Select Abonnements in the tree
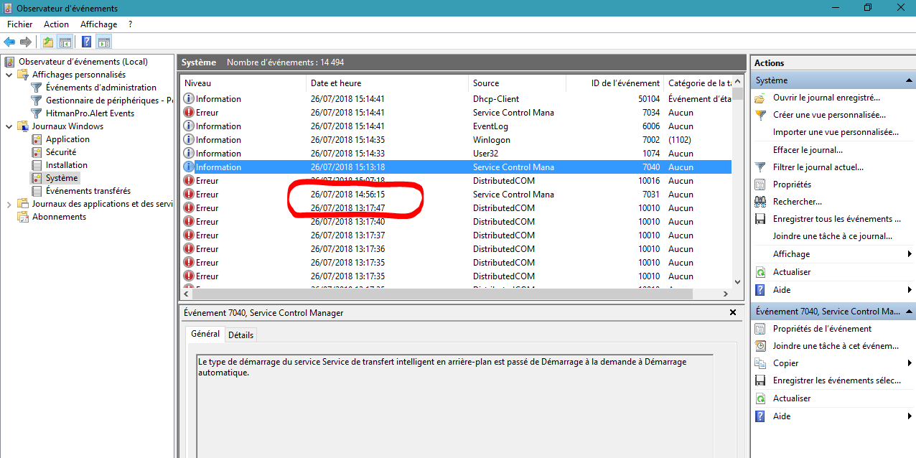The height and width of the screenshot is (458, 916). pyautogui.click(x=59, y=217)
